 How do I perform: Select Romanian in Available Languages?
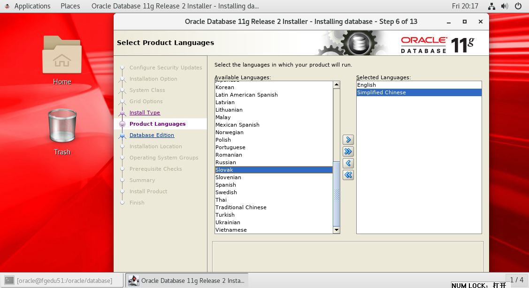[274, 155]
